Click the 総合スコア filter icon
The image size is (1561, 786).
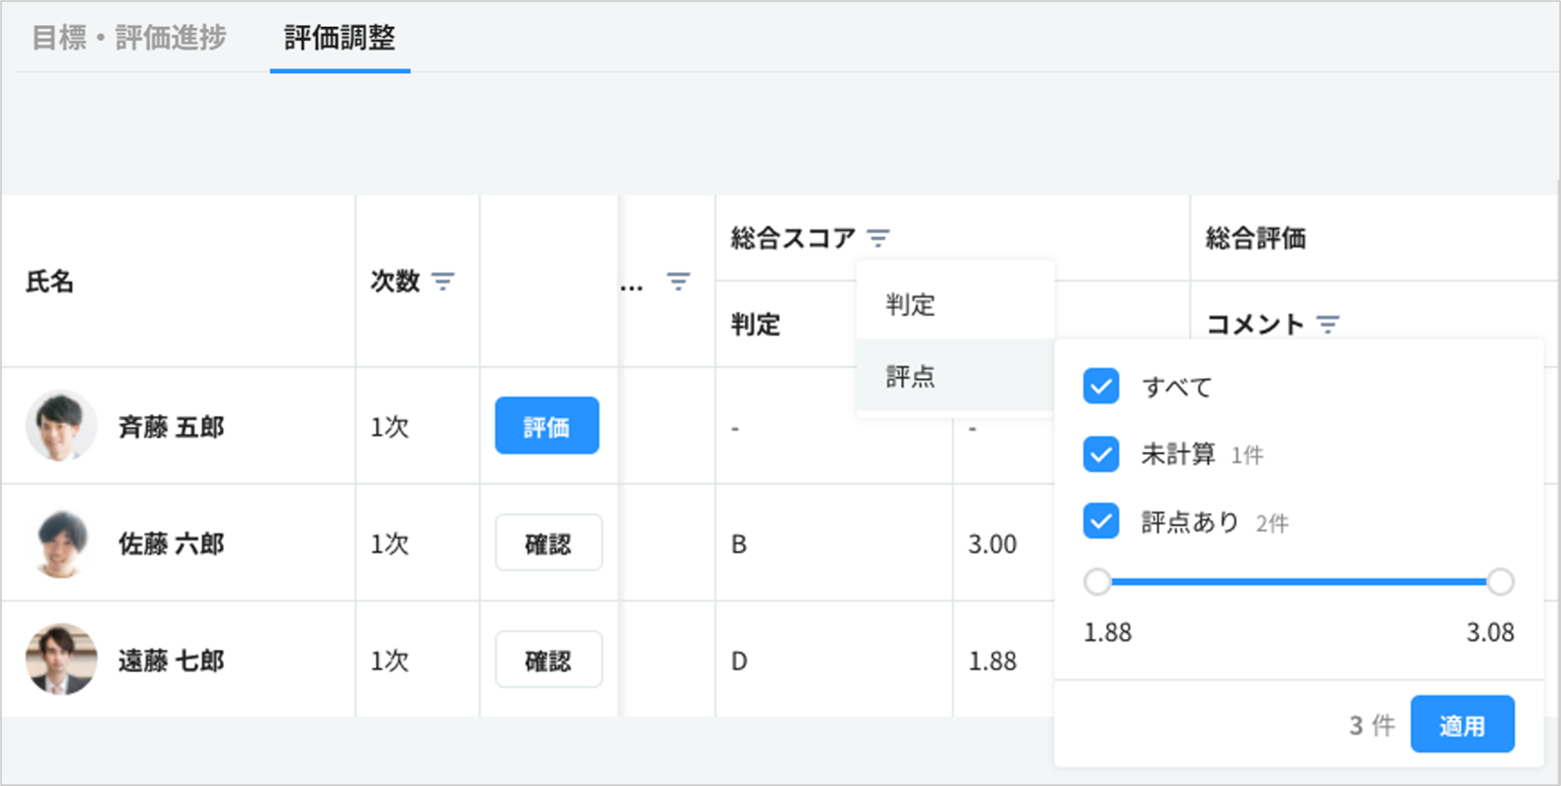coord(879,238)
